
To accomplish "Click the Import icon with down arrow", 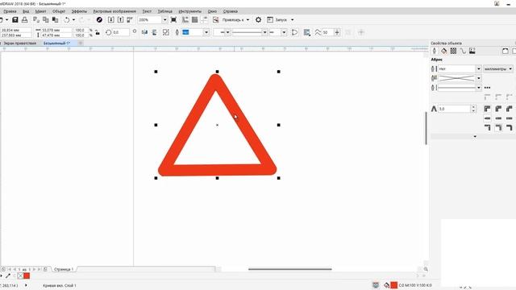I will click(x=111, y=20).
